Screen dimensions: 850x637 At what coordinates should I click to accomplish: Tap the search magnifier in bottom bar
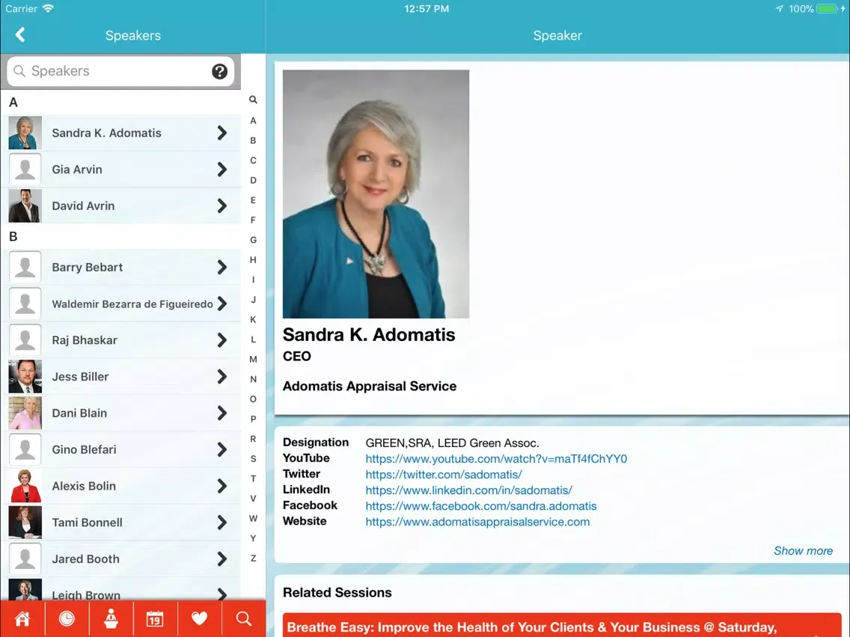click(x=244, y=618)
